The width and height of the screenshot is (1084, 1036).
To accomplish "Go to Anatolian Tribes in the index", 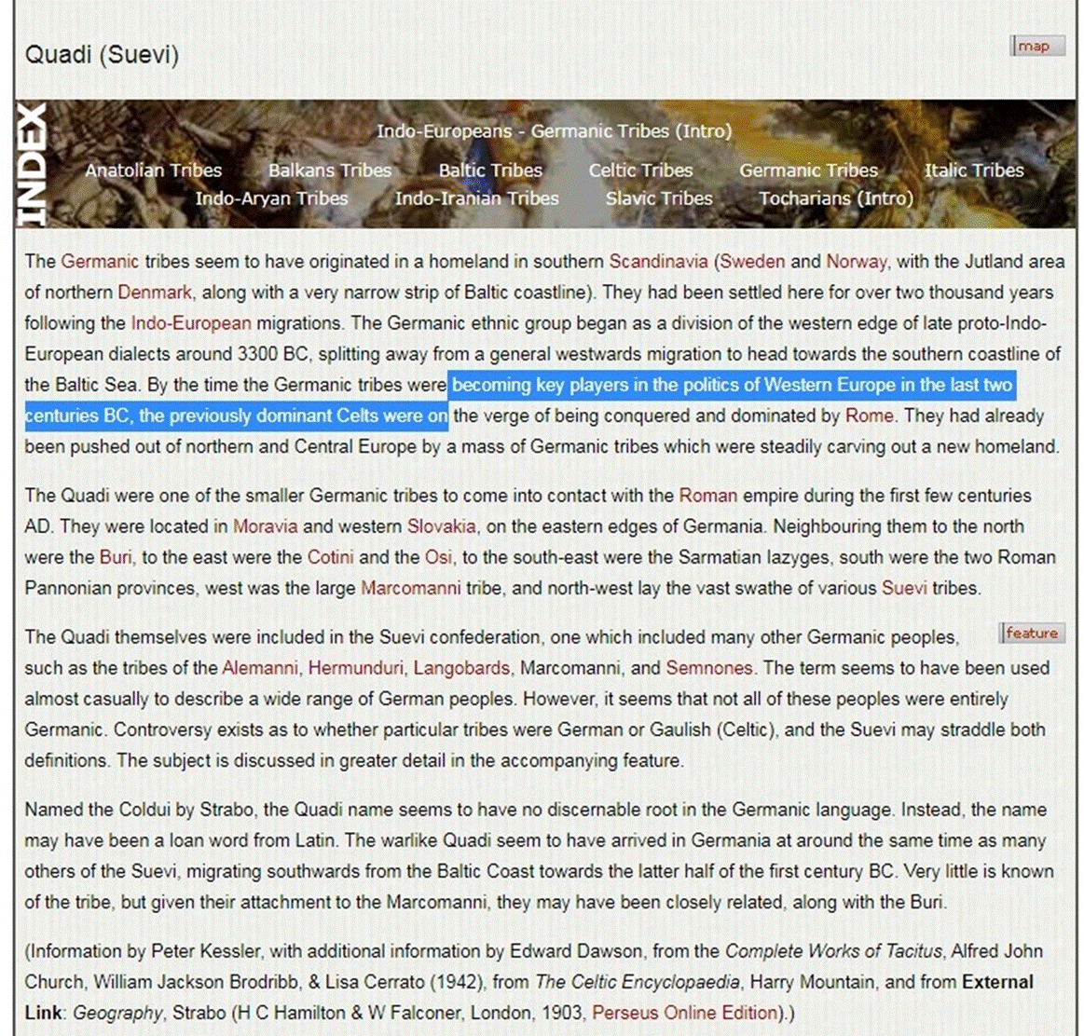I will 154,170.
